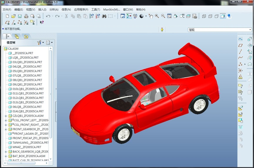Click the Cut scissors icon

pyautogui.click(x=66, y=16)
